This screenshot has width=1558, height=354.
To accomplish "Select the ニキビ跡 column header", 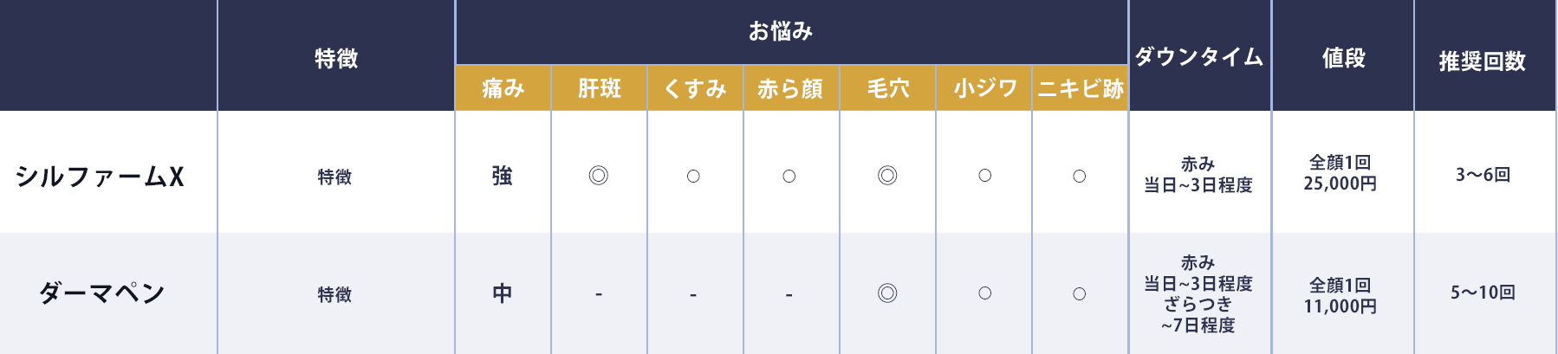I will coord(1081,88).
